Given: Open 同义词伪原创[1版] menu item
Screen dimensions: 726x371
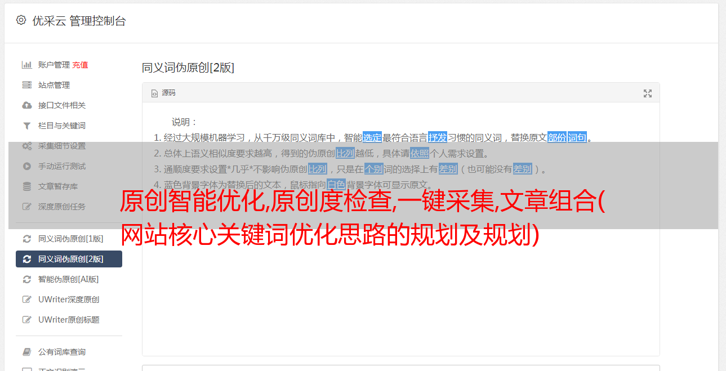Looking at the screenshot, I should click(69, 239).
